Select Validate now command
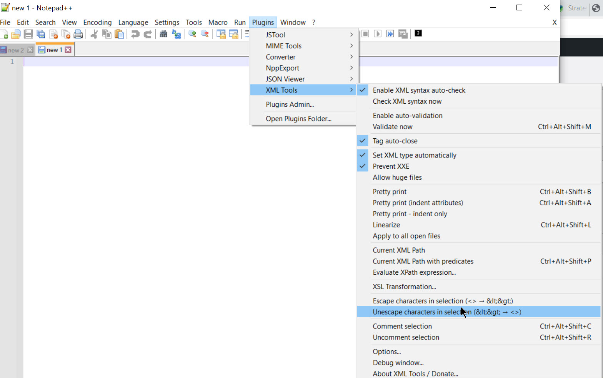The height and width of the screenshot is (378, 603). [x=479, y=127]
